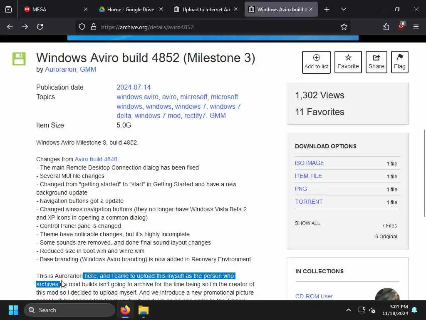Open Firefox View tab overview icon
Image resolution: width=426 pixels, height=320 pixels.
pos(8,9)
